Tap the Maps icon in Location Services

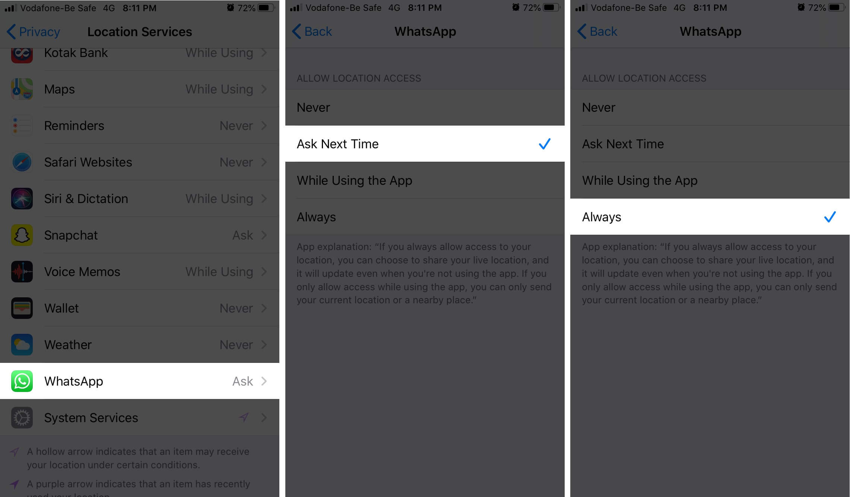click(21, 89)
